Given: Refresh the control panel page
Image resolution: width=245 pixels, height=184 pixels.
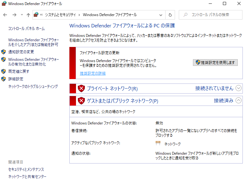Looking at the screenshot, I should tap(170, 15).
